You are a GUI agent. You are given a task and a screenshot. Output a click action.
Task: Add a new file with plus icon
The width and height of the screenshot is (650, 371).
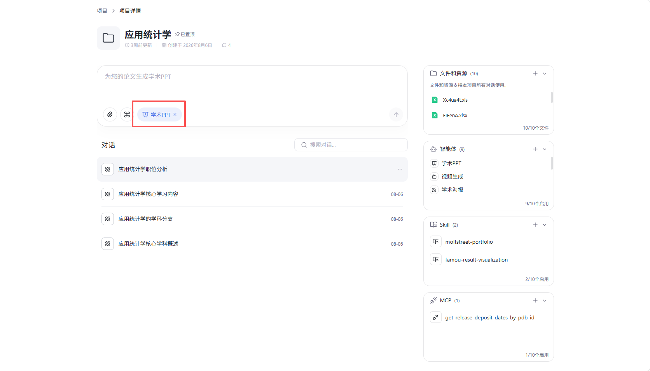pyautogui.click(x=535, y=73)
